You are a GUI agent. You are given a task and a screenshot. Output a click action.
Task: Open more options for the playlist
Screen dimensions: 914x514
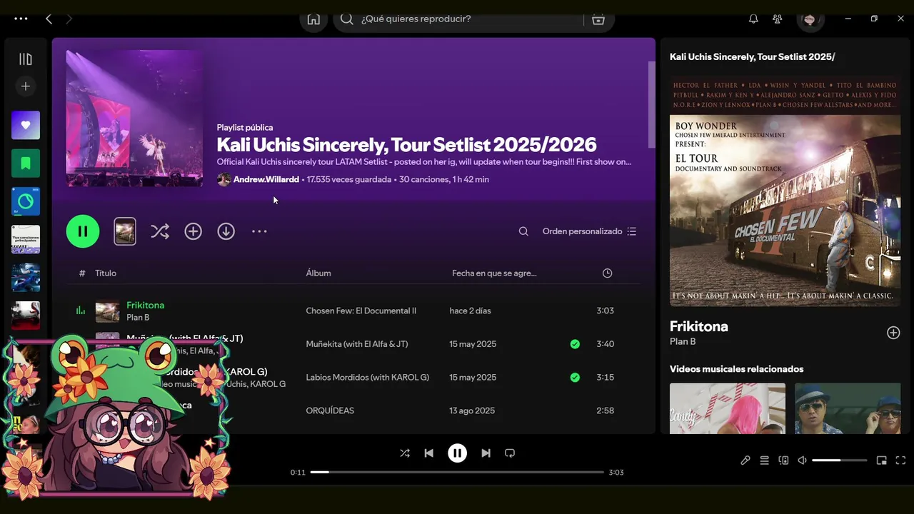[x=259, y=231]
